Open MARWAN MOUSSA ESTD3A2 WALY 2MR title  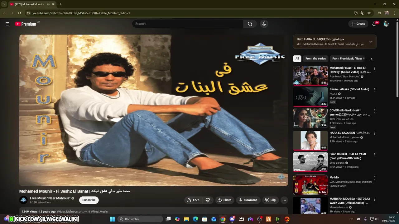tap(349, 201)
